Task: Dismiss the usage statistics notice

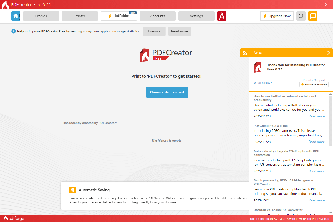Action: 154,31
